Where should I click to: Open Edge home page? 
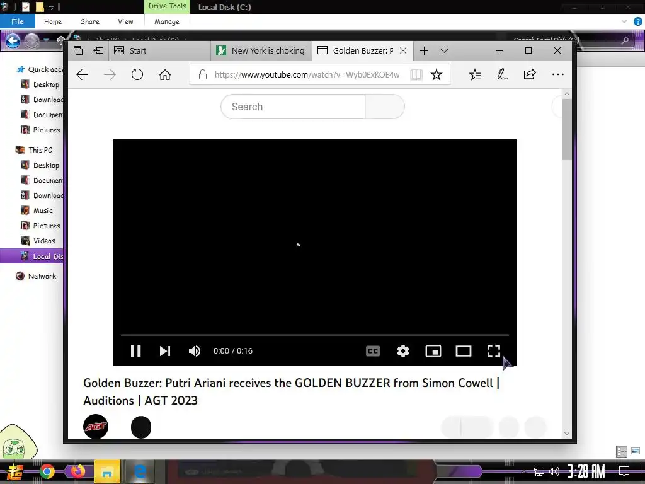coord(165,74)
